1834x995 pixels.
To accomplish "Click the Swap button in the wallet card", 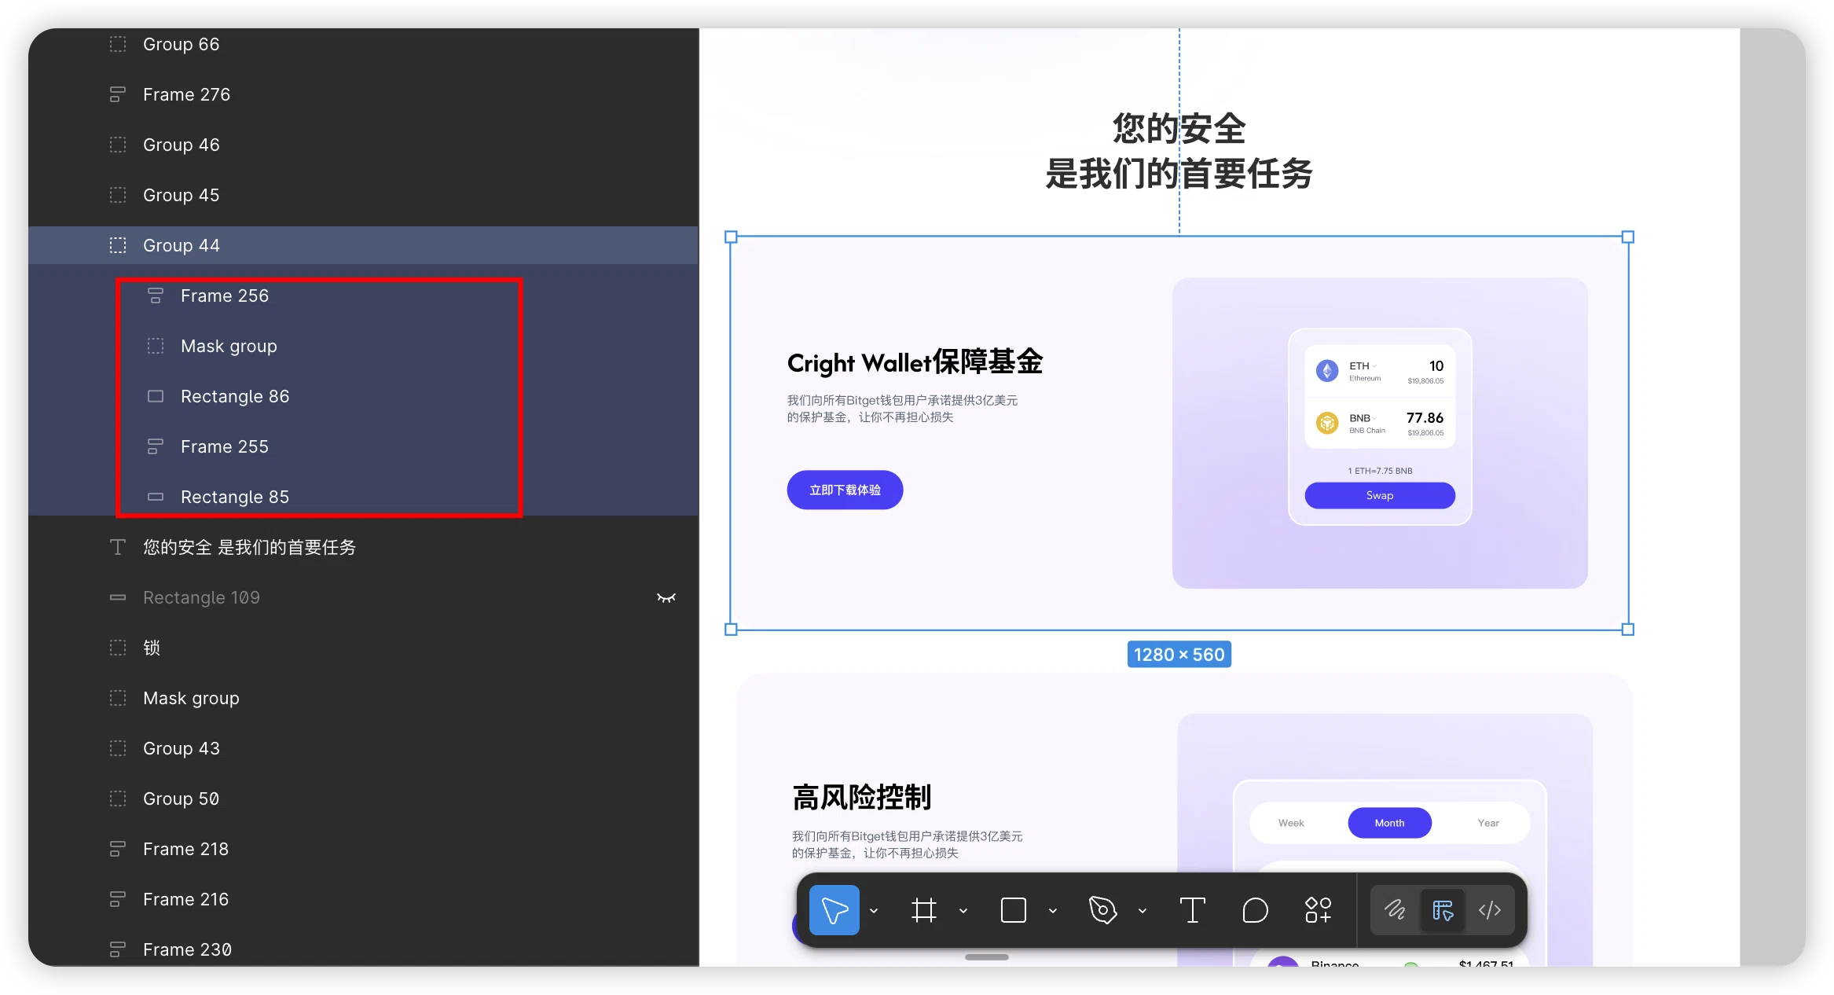I will (x=1380, y=495).
